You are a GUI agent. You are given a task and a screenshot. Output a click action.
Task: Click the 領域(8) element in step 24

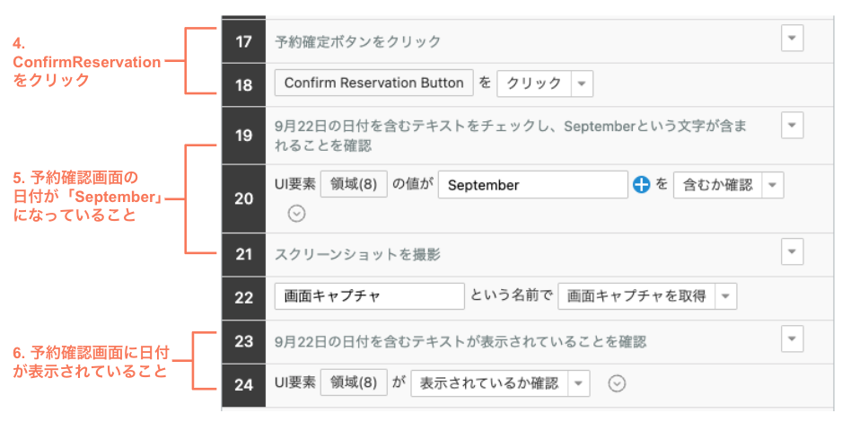(x=354, y=383)
